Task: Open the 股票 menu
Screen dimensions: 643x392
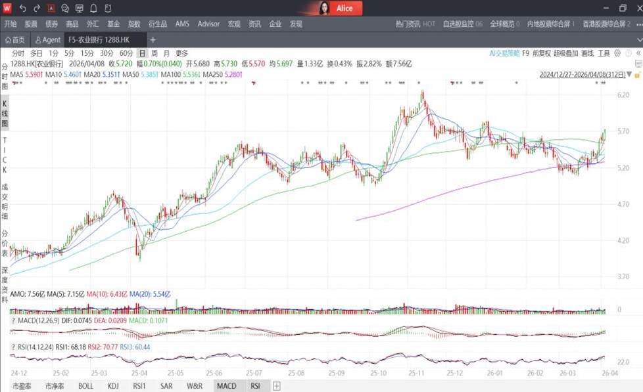Action: tap(31, 24)
